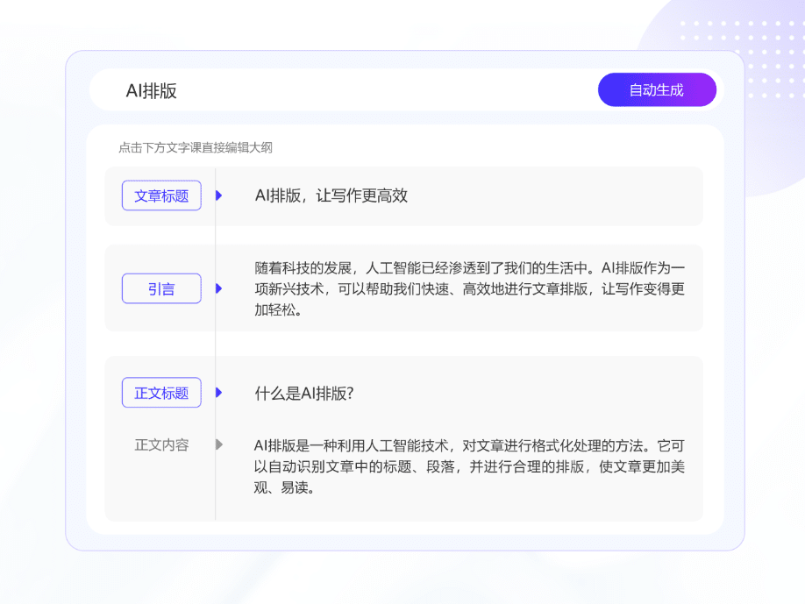
Task: Edit the title text AI排版，让写作更高效
Action: [x=331, y=195]
